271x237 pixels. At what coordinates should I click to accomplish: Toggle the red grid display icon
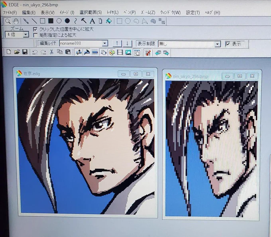147,53
